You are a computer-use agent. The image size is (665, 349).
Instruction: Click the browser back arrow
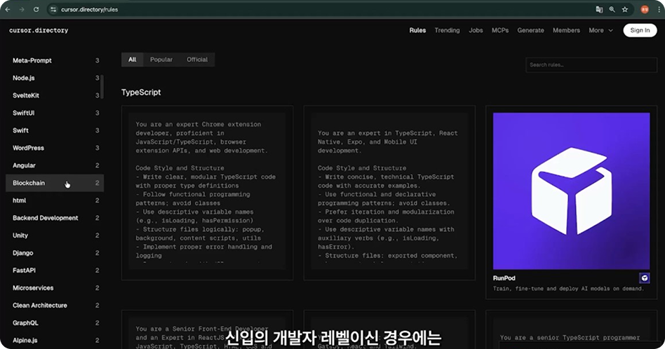coord(8,9)
